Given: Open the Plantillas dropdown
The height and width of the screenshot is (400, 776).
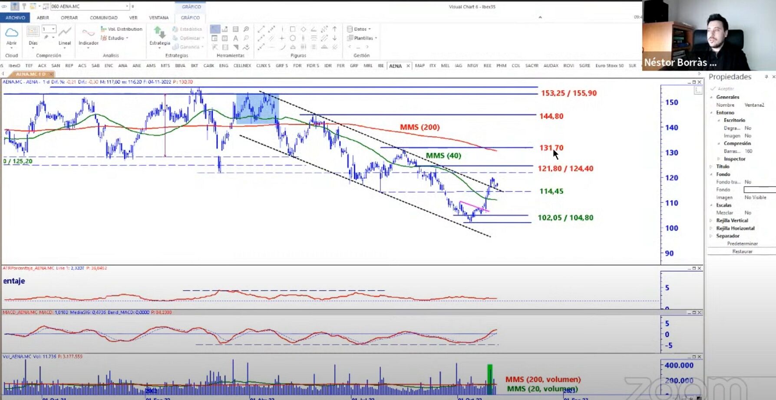Looking at the screenshot, I should coord(362,38).
